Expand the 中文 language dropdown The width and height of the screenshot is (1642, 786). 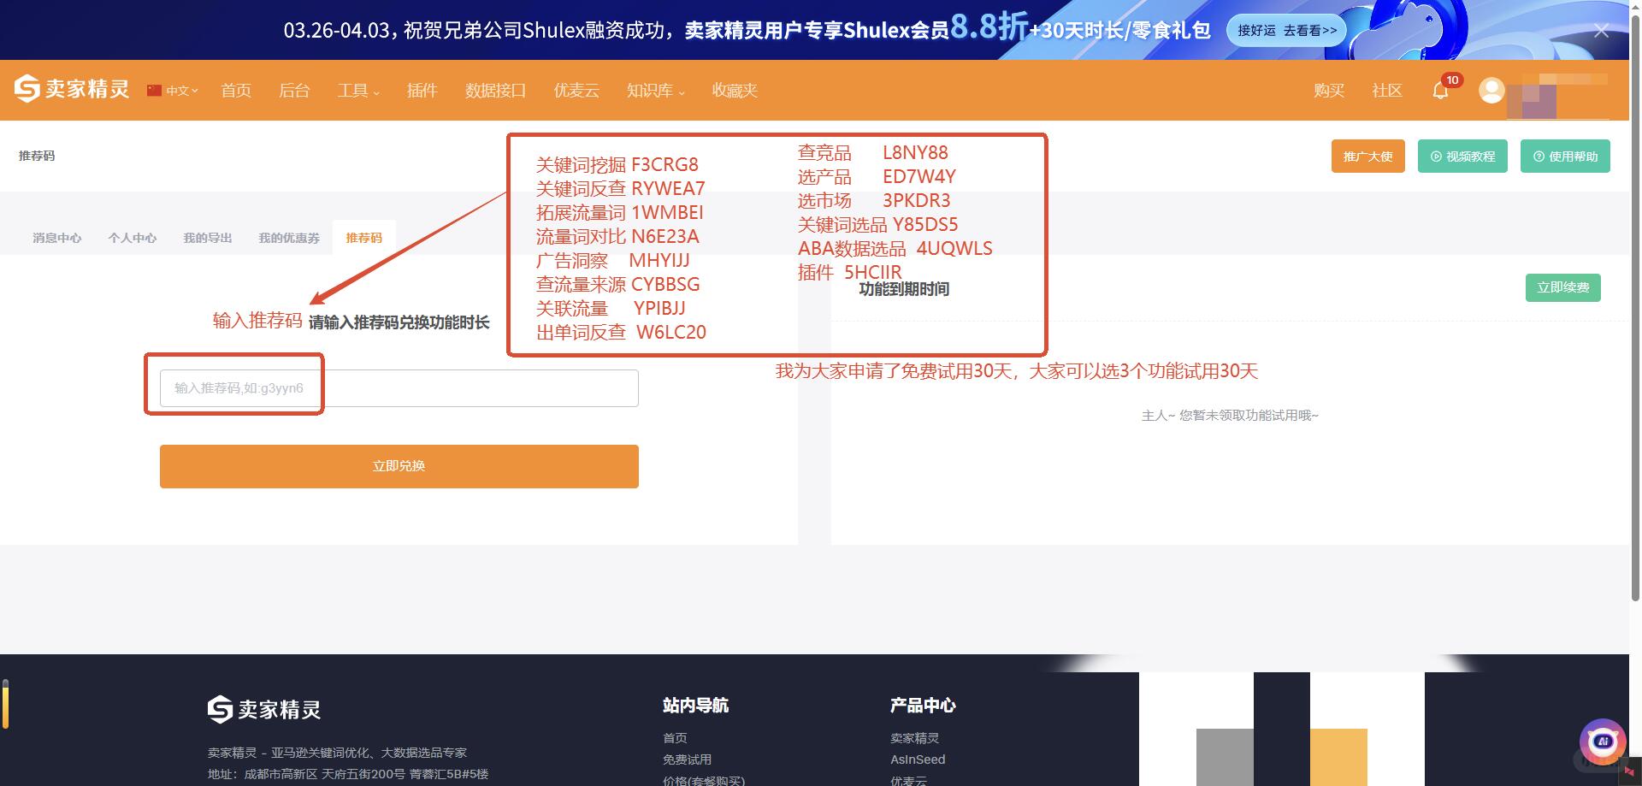pyautogui.click(x=173, y=91)
